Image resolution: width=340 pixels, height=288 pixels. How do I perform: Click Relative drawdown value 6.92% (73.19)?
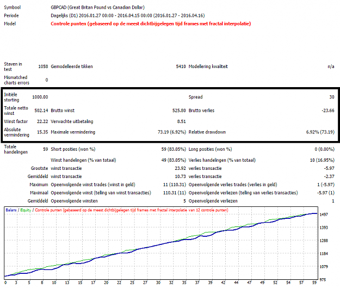320,132
